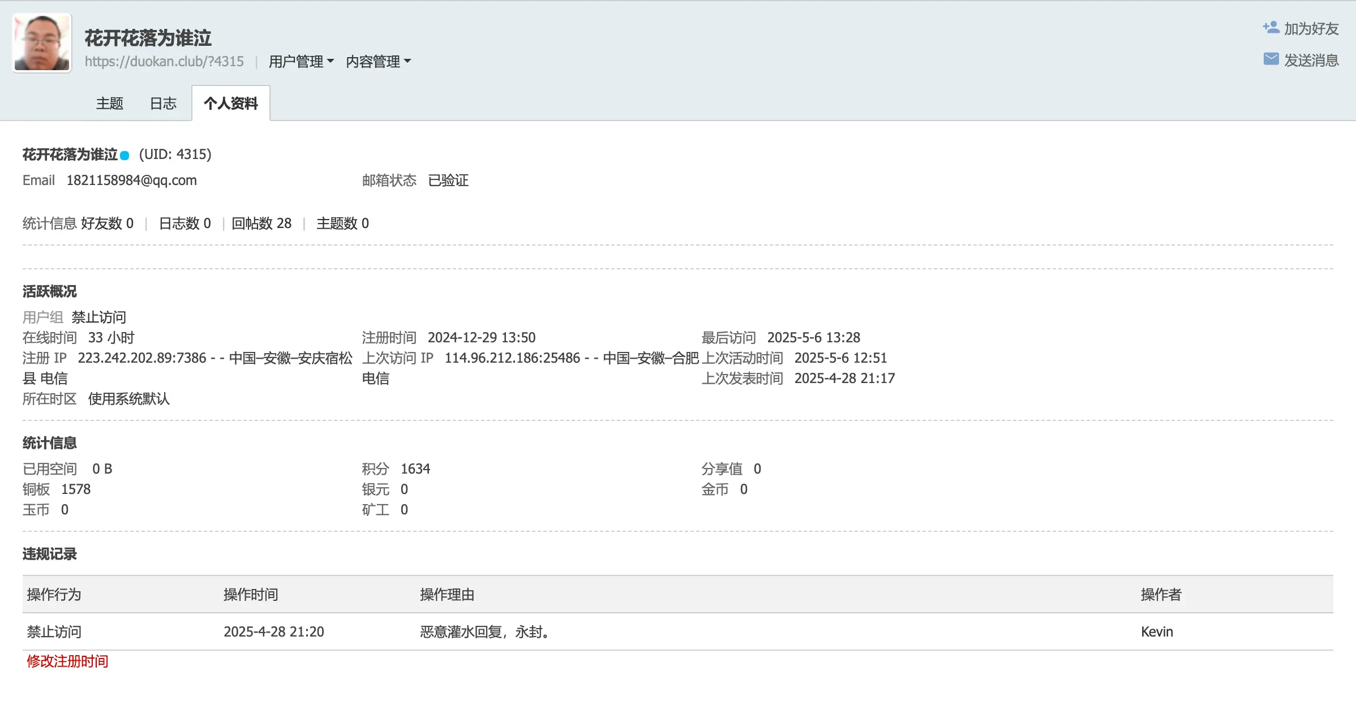
Task: Open the profile URL duokan.club/?4315
Action: coord(164,61)
